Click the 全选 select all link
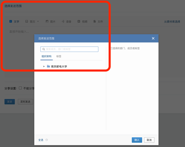Viewport: 185px width, 147px height. click(41, 140)
